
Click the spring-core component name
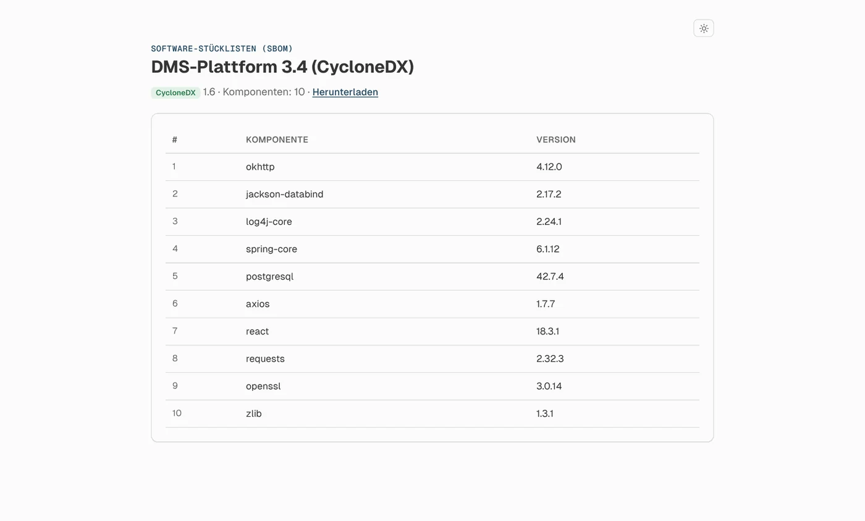(x=271, y=249)
